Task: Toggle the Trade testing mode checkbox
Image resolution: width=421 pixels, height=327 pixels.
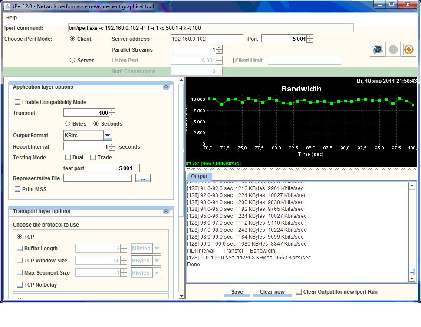Action: point(93,158)
